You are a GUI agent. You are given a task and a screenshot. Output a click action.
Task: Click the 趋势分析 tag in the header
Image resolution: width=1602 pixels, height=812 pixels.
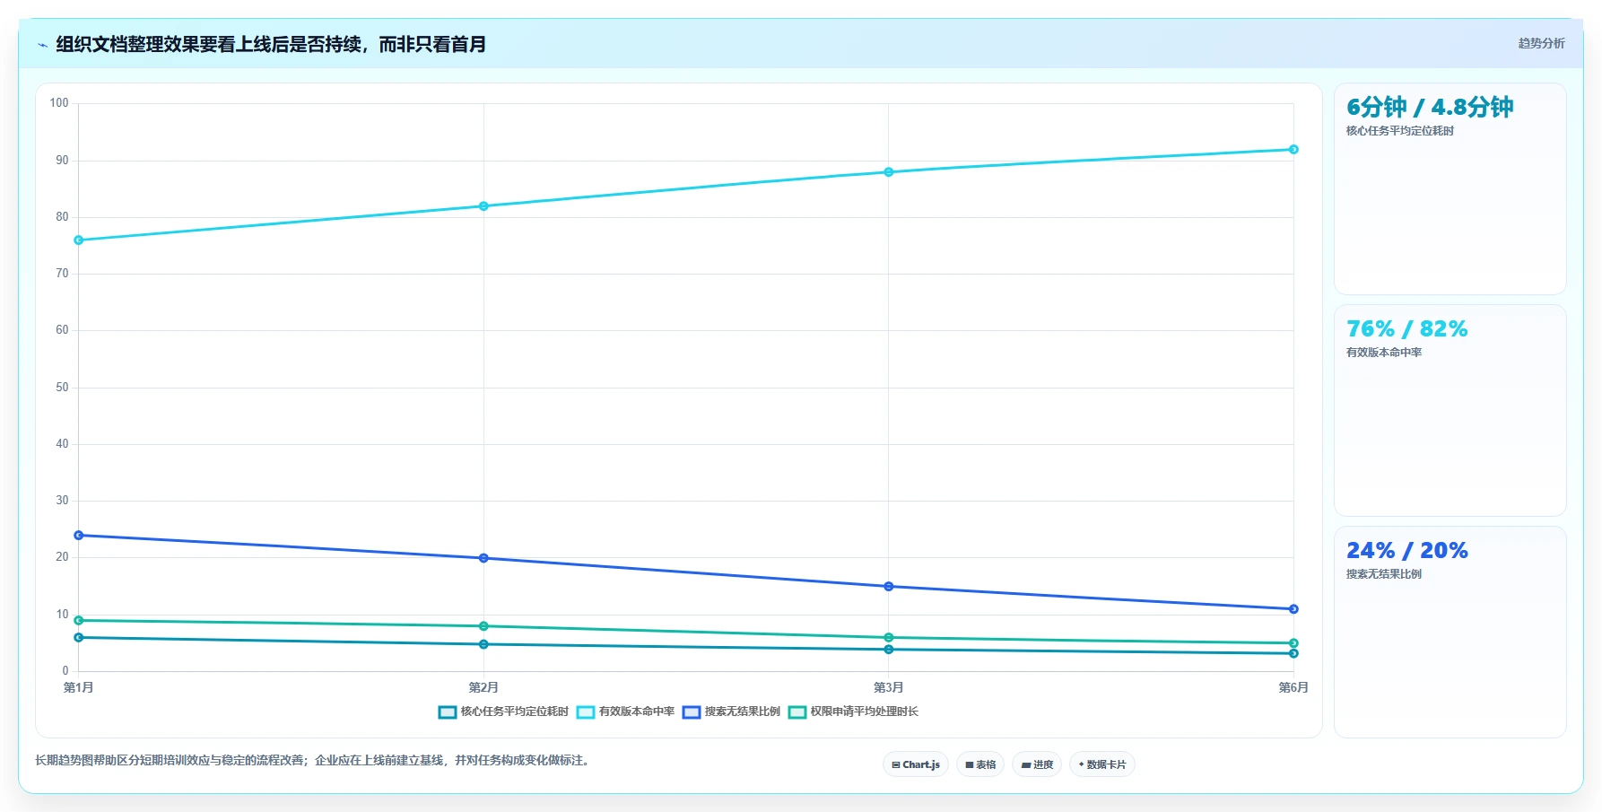coord(1541,43)
